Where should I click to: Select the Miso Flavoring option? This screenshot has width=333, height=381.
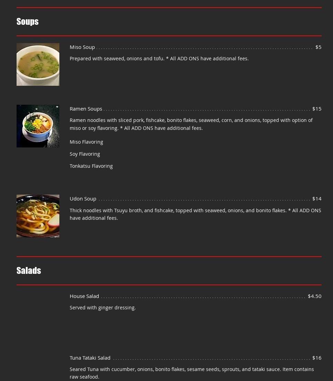pos(86,142)
